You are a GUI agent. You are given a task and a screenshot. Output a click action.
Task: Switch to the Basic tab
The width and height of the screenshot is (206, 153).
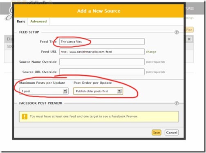tap(21, 22)
